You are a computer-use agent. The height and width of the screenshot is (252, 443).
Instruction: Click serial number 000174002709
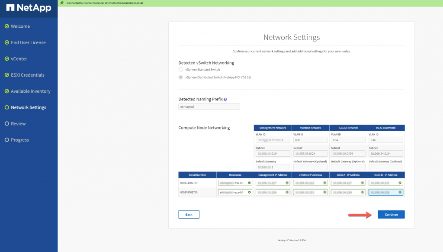pos(189,183)
